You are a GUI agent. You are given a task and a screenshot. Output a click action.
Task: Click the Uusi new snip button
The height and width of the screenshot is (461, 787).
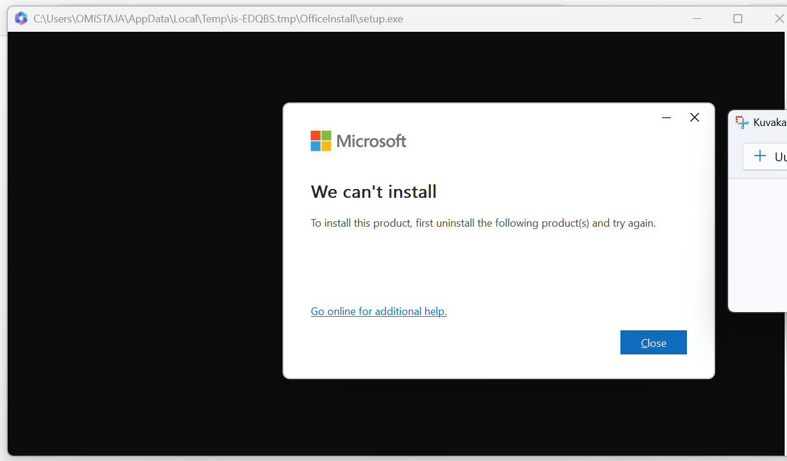[x=765, y=157]
